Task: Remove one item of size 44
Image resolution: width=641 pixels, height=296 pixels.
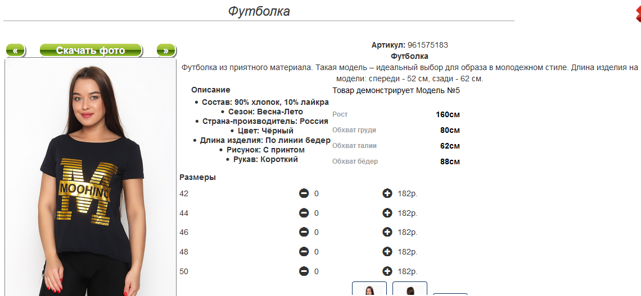Action: pyautogui.click(x=304, y=213)
